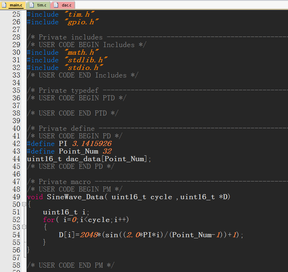Image resolution: width=288 pixels, height=272 pixels.
Task: Click 'uint16_t dac_data[Point_Num];' declaration
Action: click(x=89, y=159)
